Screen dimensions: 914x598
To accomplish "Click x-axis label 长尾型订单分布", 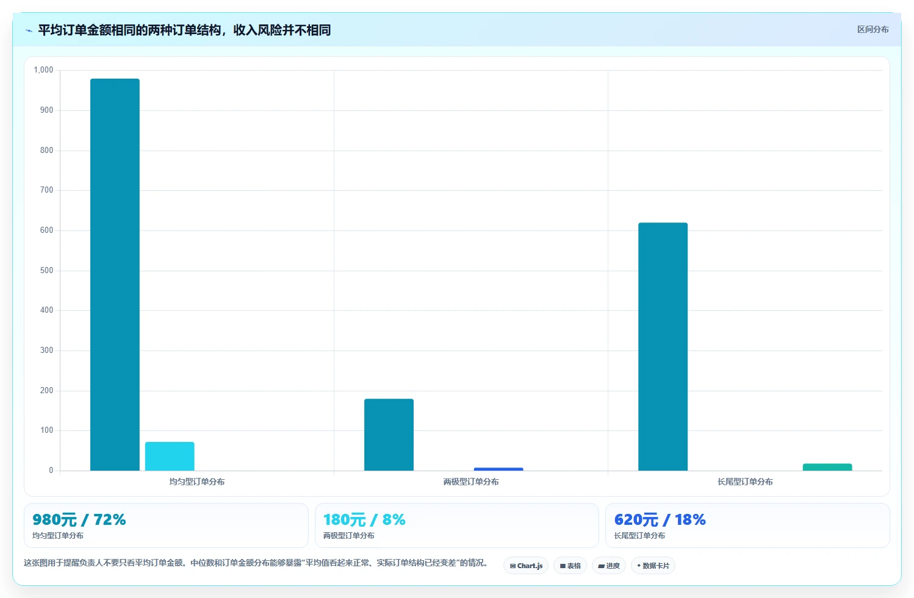I will (x=745, y=482).
